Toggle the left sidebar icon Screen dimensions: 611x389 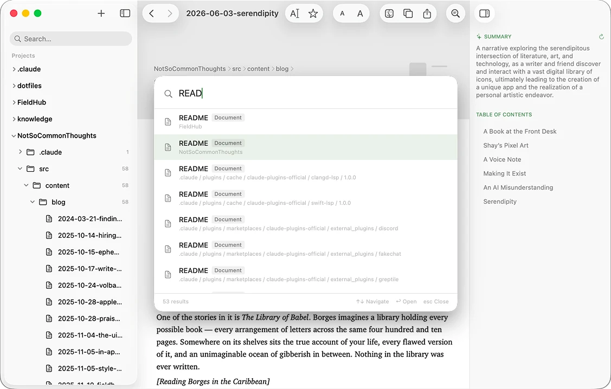point(125,13)
